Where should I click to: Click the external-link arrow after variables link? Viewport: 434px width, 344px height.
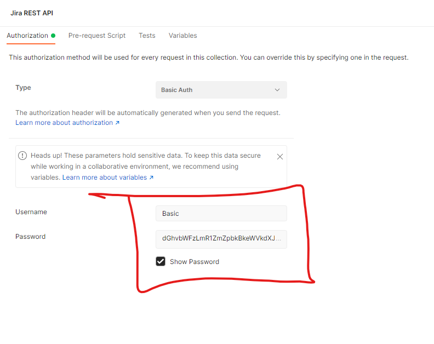pos(151,177)
